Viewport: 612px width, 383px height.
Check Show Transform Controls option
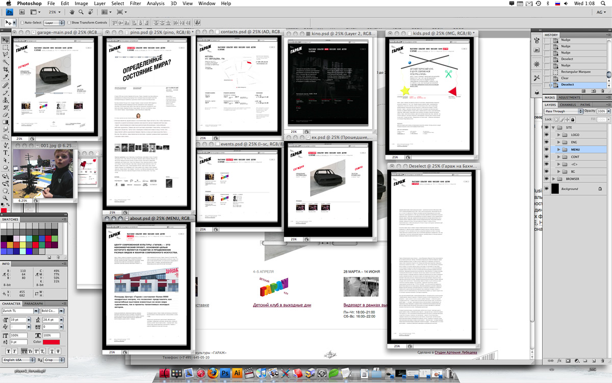click(x=69, y=22)
